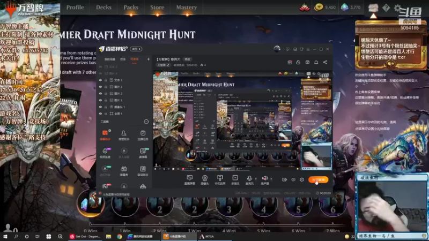The width and height of the screenshot is (429, 241).
Task: Open the MTG Arena help diamond icon
Action: pyautogui.click(x=386, y=7)
